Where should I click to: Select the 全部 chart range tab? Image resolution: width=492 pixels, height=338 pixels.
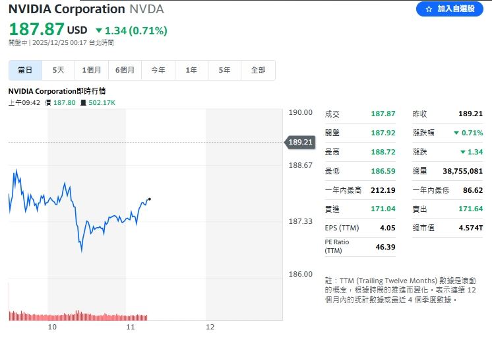[259, 70]
